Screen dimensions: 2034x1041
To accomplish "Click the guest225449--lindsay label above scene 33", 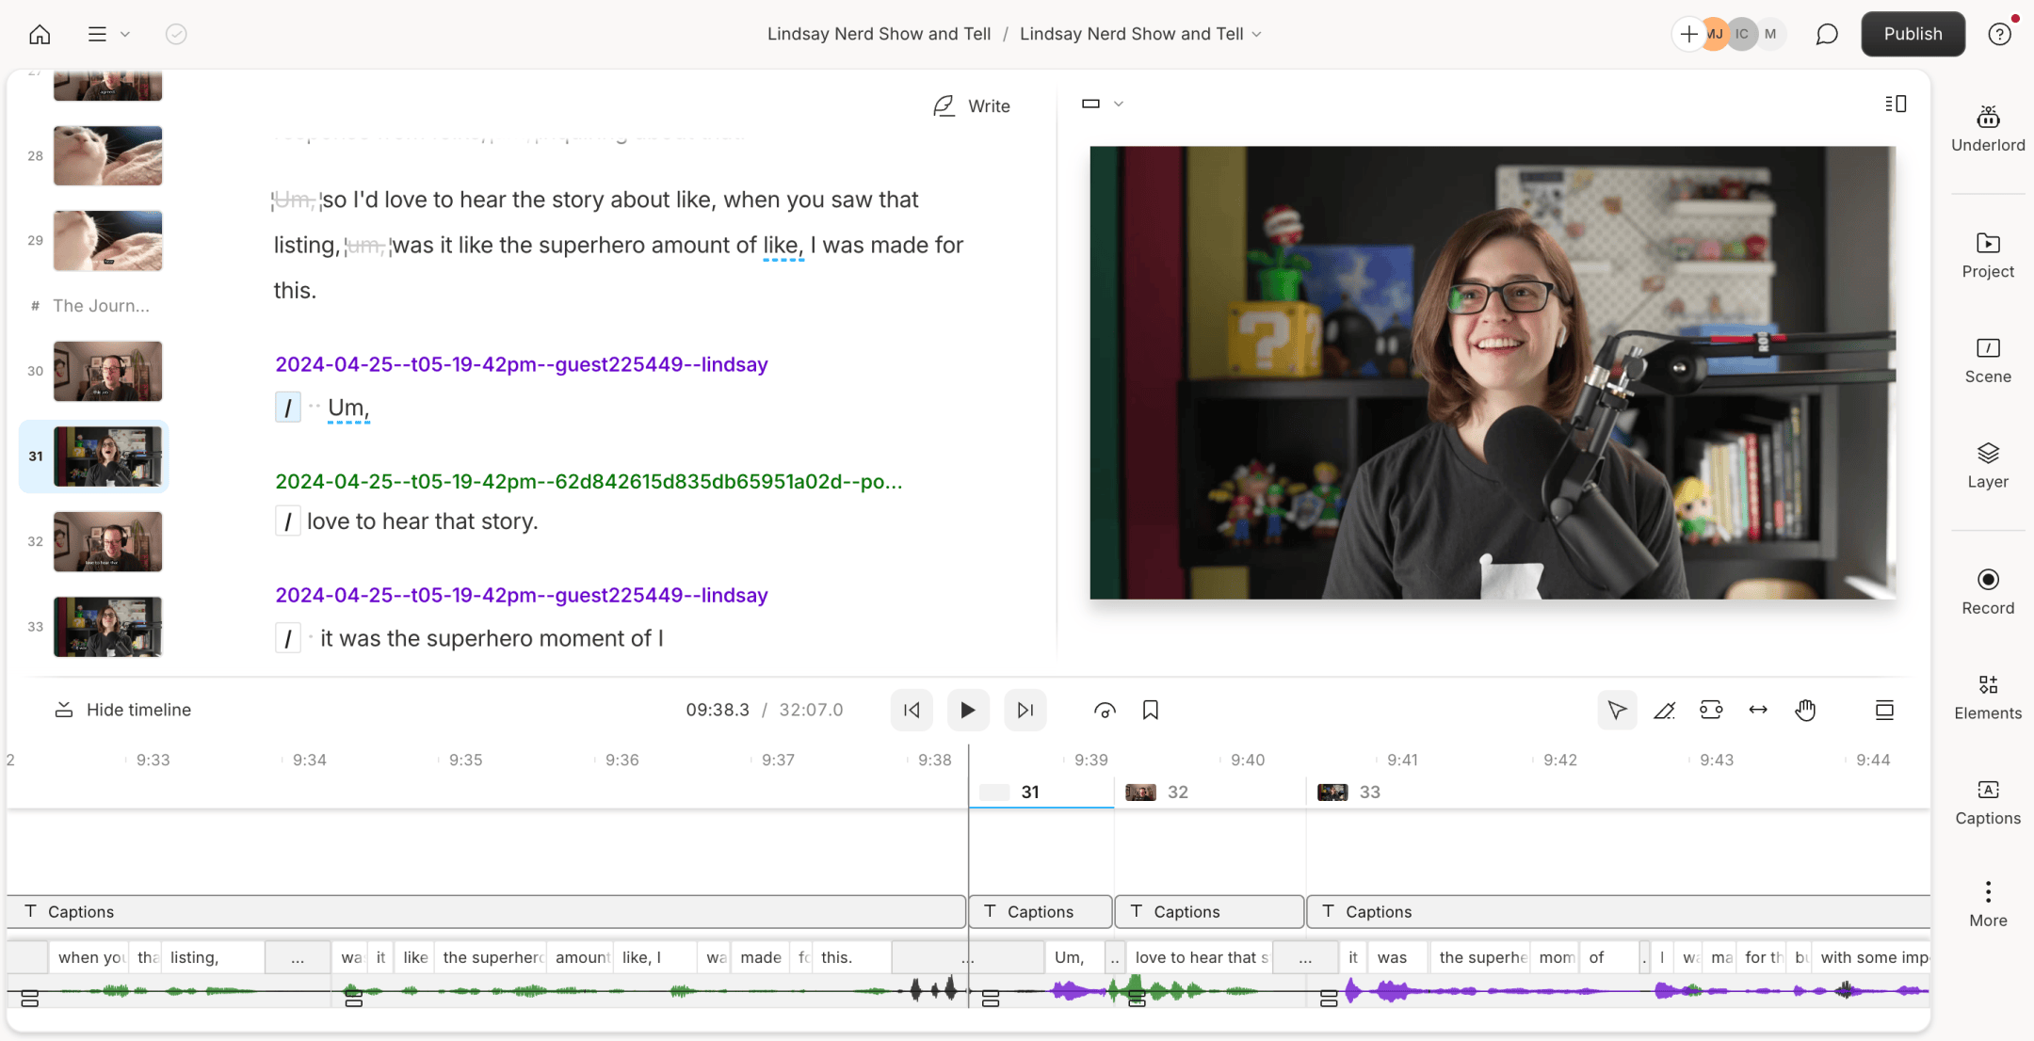I will click(x=521, y=595).
